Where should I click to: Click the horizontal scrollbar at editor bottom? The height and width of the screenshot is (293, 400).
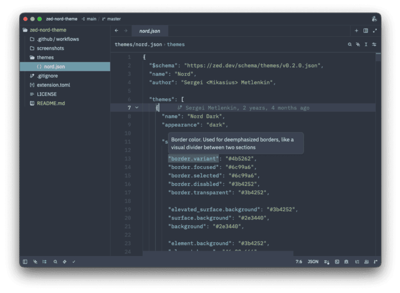click(x=218, y=253)
